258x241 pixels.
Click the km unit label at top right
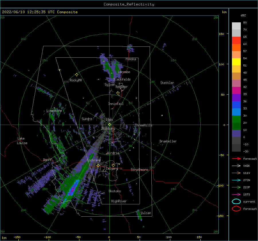coord(224,12)
